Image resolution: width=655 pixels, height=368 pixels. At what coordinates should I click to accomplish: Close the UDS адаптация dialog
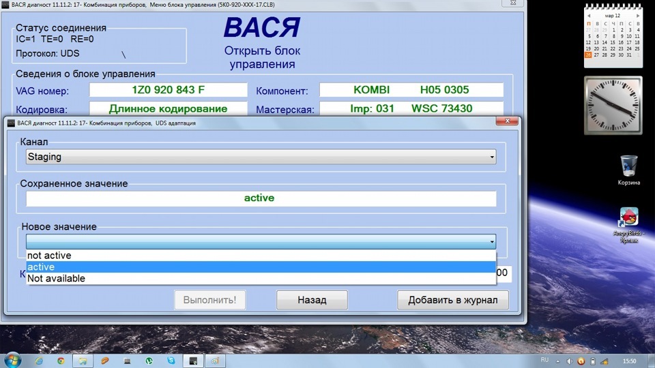point(507,121)
